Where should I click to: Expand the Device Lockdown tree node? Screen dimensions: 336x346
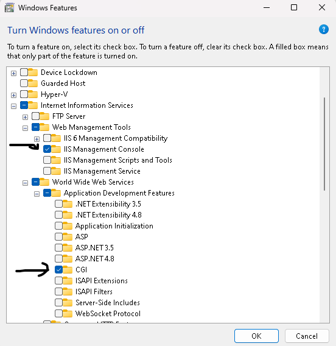point(13,73)
